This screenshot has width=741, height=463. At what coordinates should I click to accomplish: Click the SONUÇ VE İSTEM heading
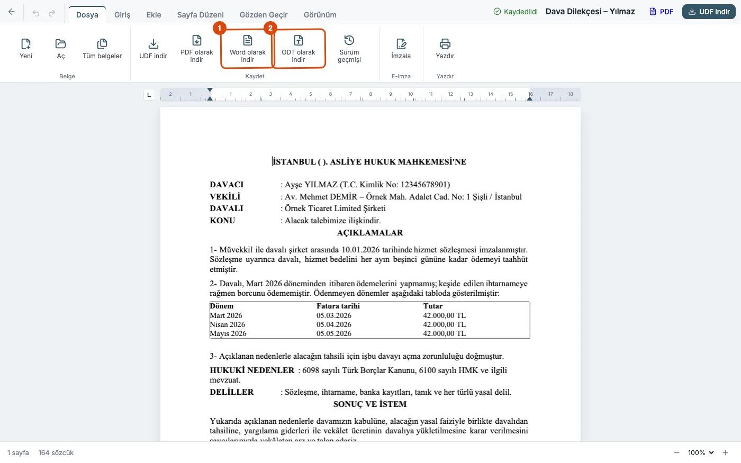pos(370,404)
